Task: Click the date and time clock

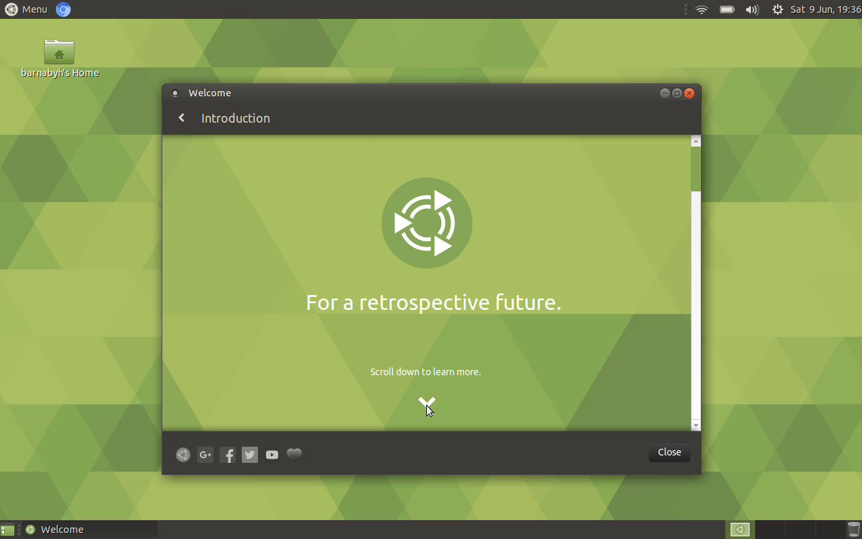Action: 826,9
